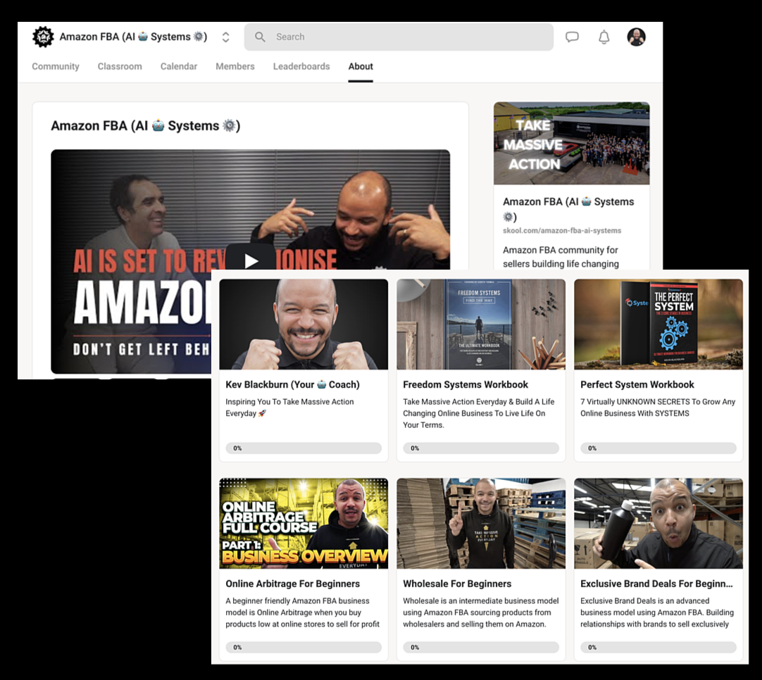Click the Perfect System Workbook title
The image size is (762, 680).
(x=637, y=384)
